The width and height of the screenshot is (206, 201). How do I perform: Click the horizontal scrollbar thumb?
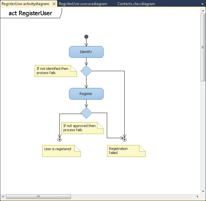click(38, 197)
